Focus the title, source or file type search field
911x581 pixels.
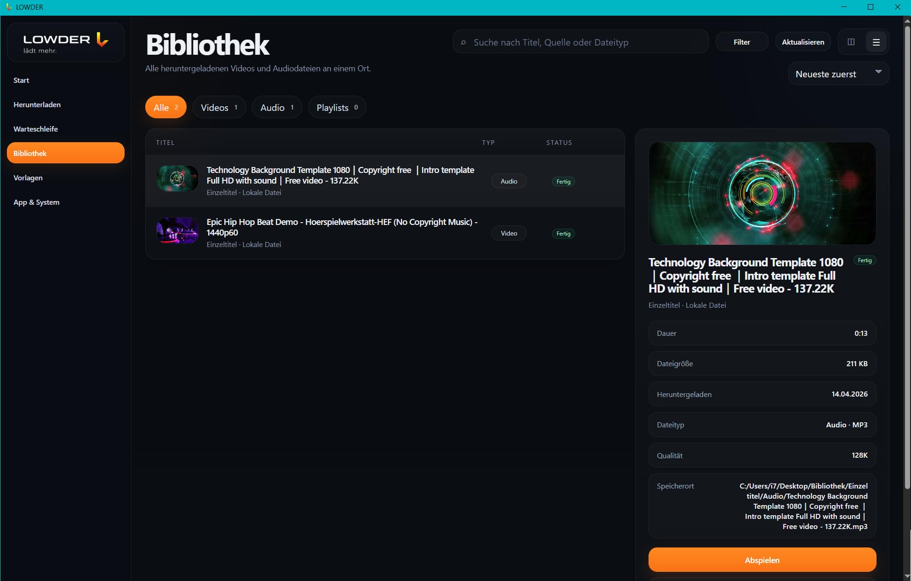coord(581,42)
